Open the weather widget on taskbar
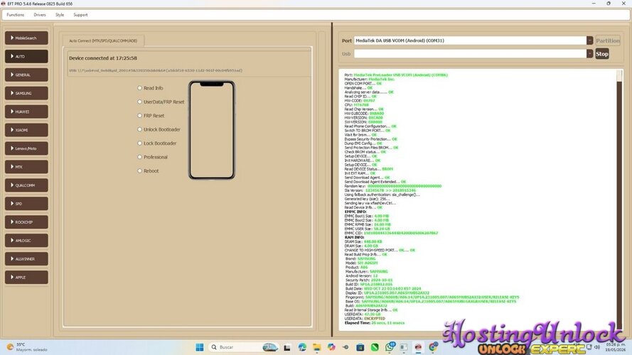632x355 pixels. (26, 347)
